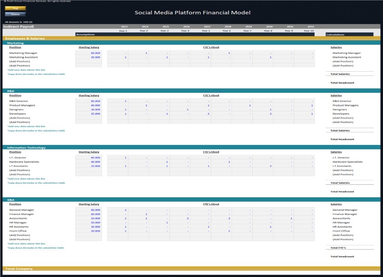Image resolution: width=383 pixels, height=277 pixels.
Task: Click the Calculations column header
Action: (349, 34)
